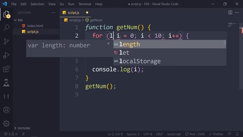The image size is (243, 137).
Task: Click the function getNum() declaration line
Action: [x=118, y=27]
